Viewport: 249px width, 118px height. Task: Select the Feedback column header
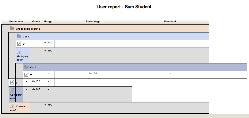(x=170, y=22)
